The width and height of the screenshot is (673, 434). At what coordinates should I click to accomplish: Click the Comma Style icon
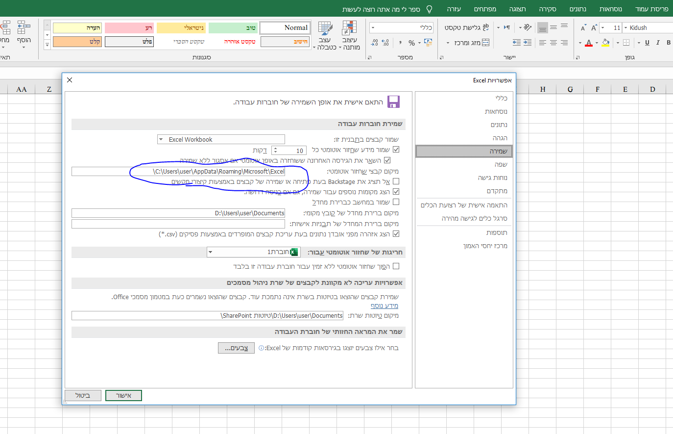coord(400,43)
